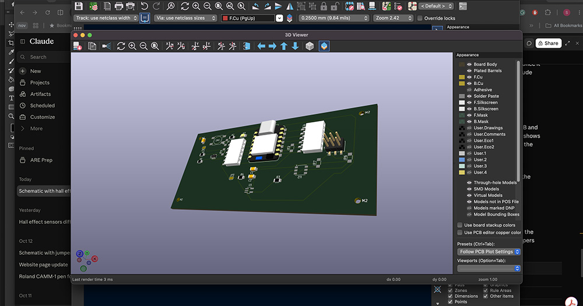
Task: Start New chat in Claude
Action: pyautogui.click(x=36, y=71)
